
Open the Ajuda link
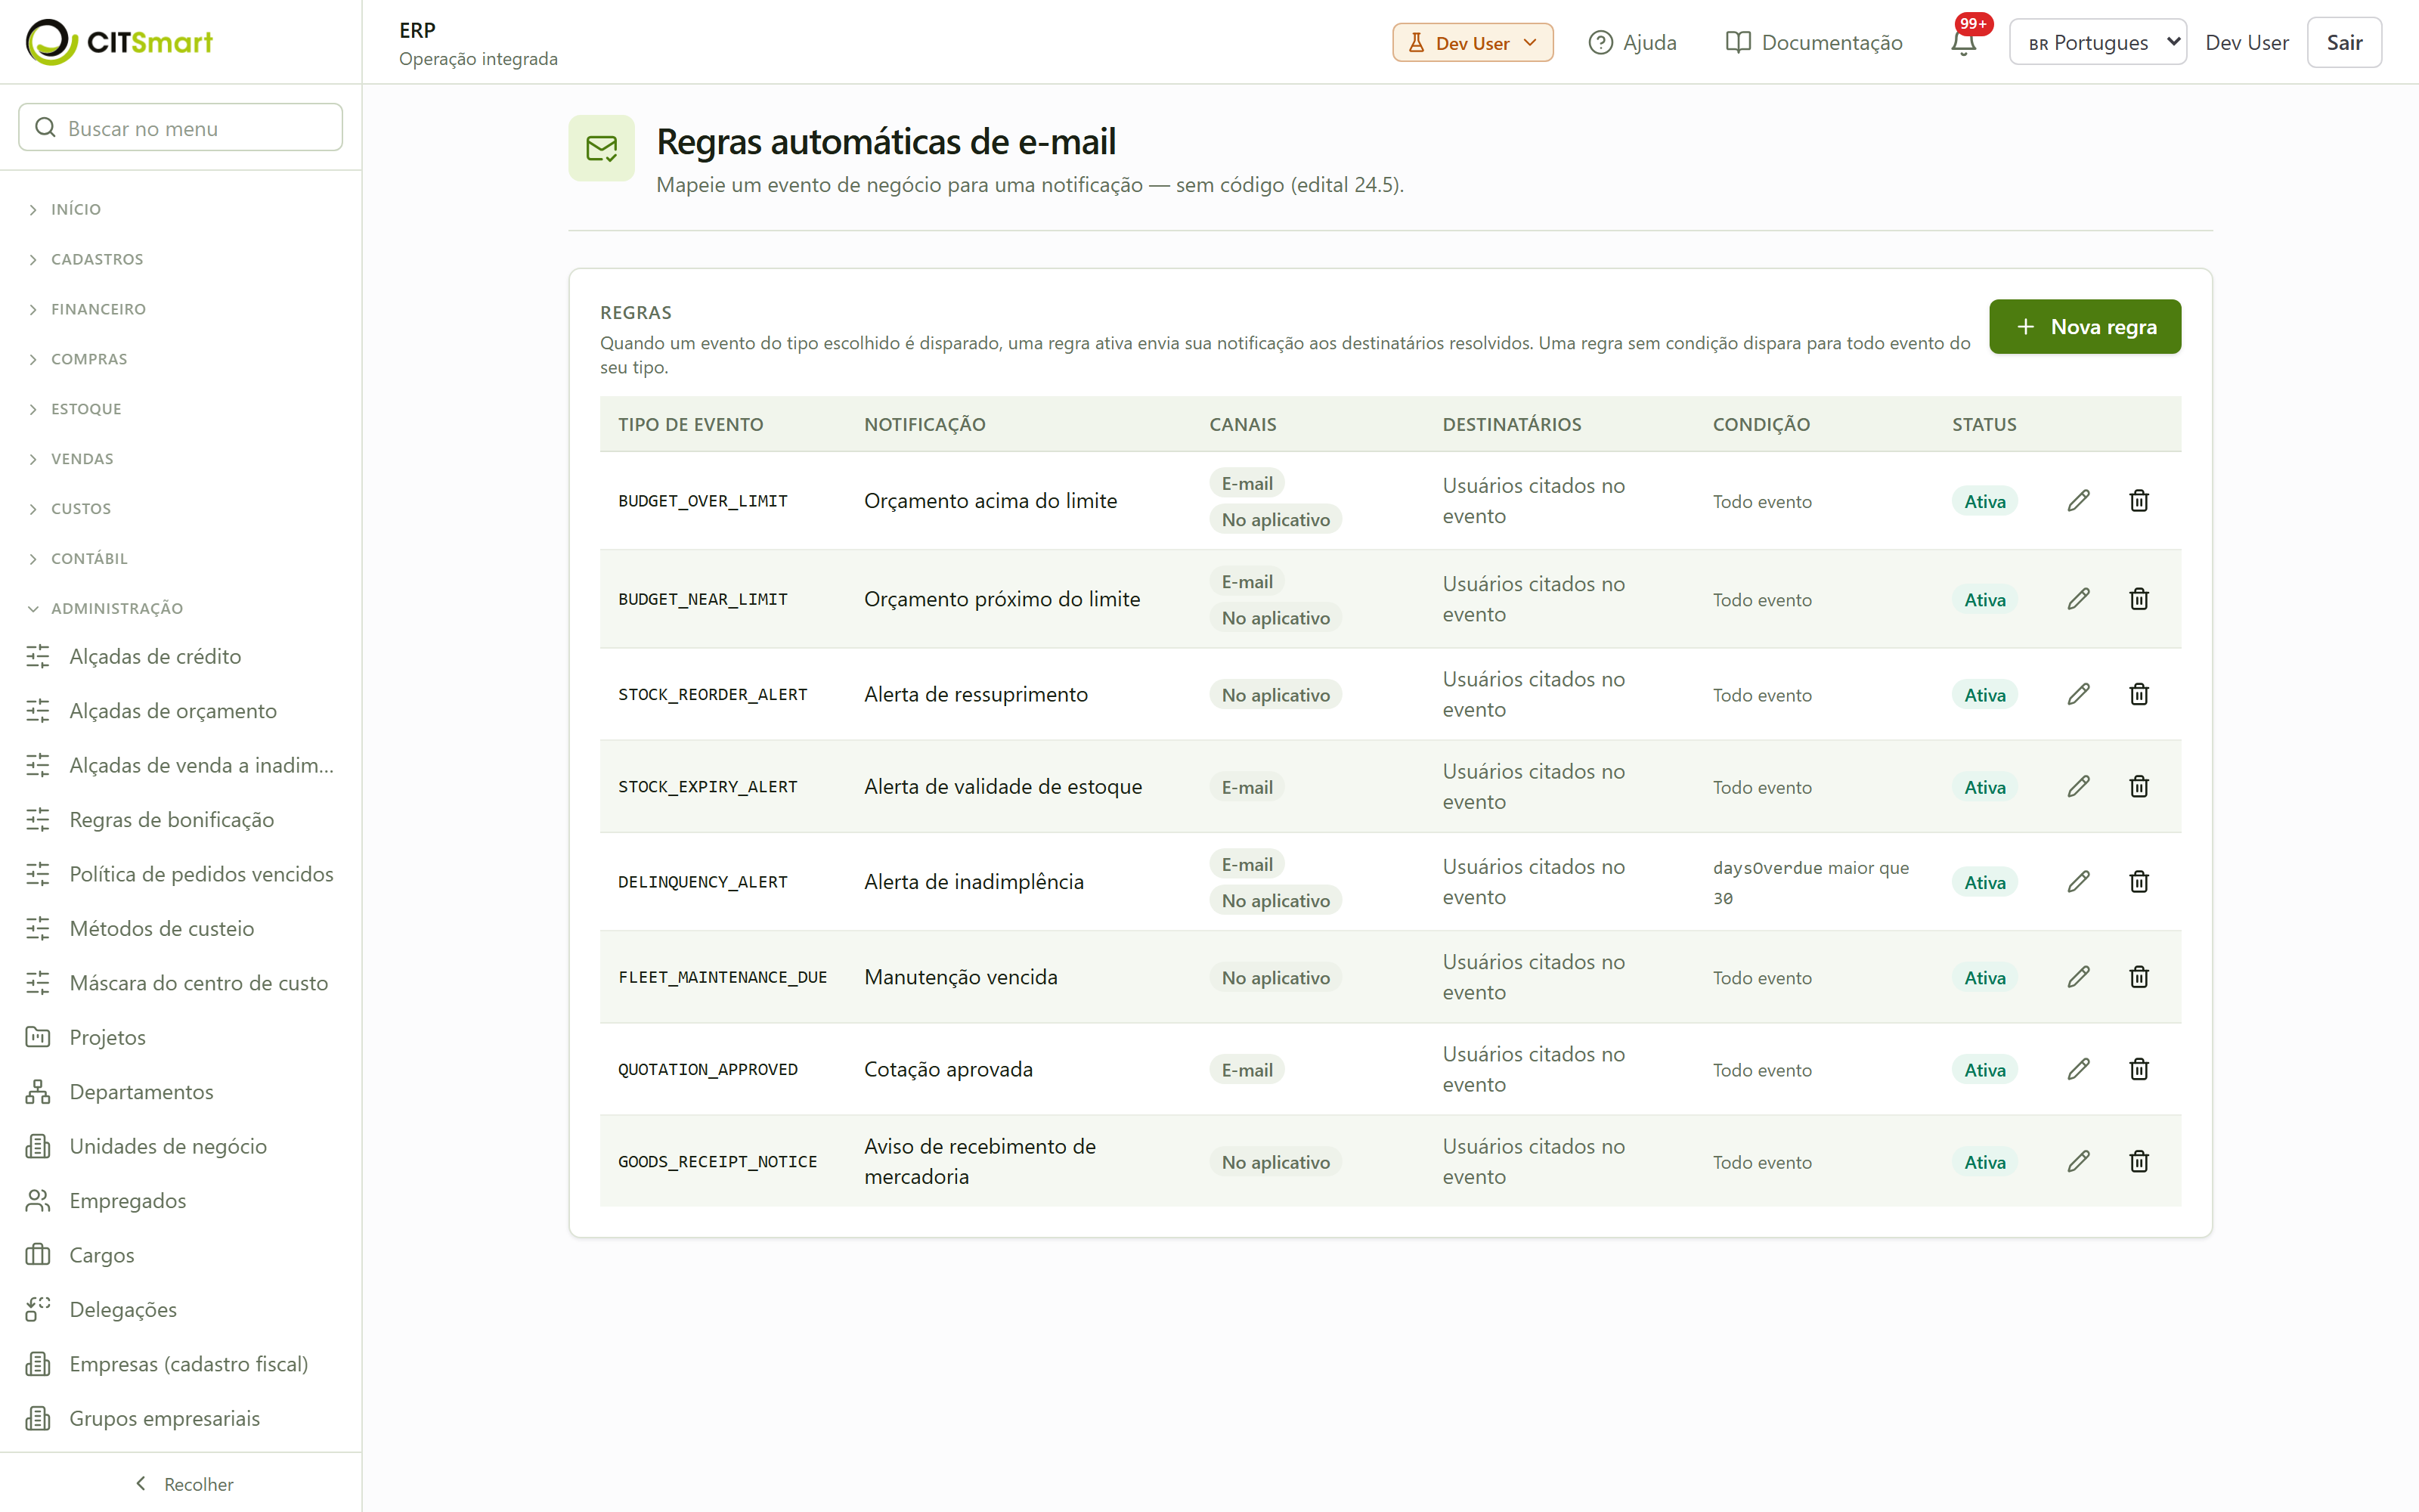(1632, 42)
